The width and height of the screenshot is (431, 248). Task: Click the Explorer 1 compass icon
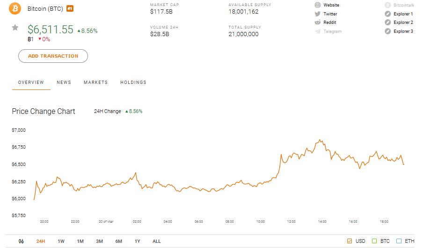387,14
